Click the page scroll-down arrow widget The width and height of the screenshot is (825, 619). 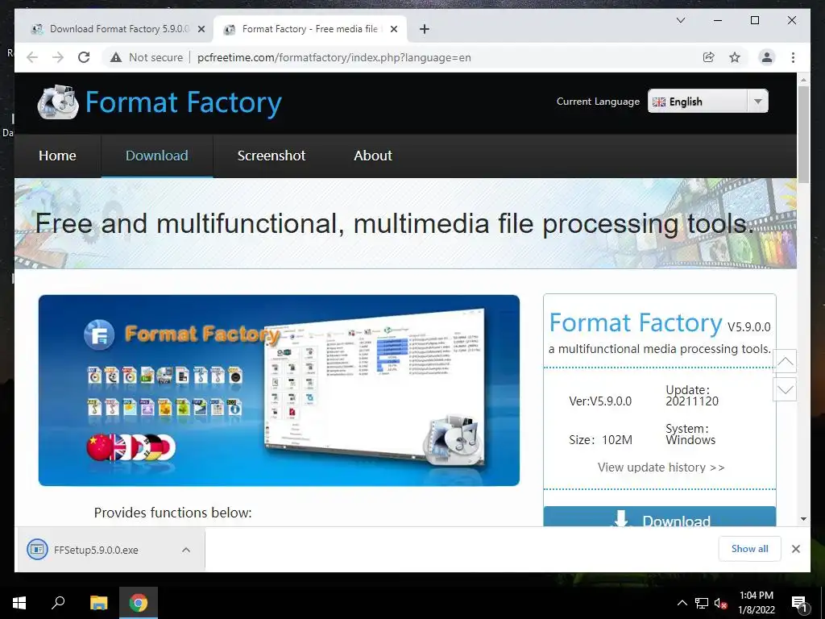(x=785, y=389)
